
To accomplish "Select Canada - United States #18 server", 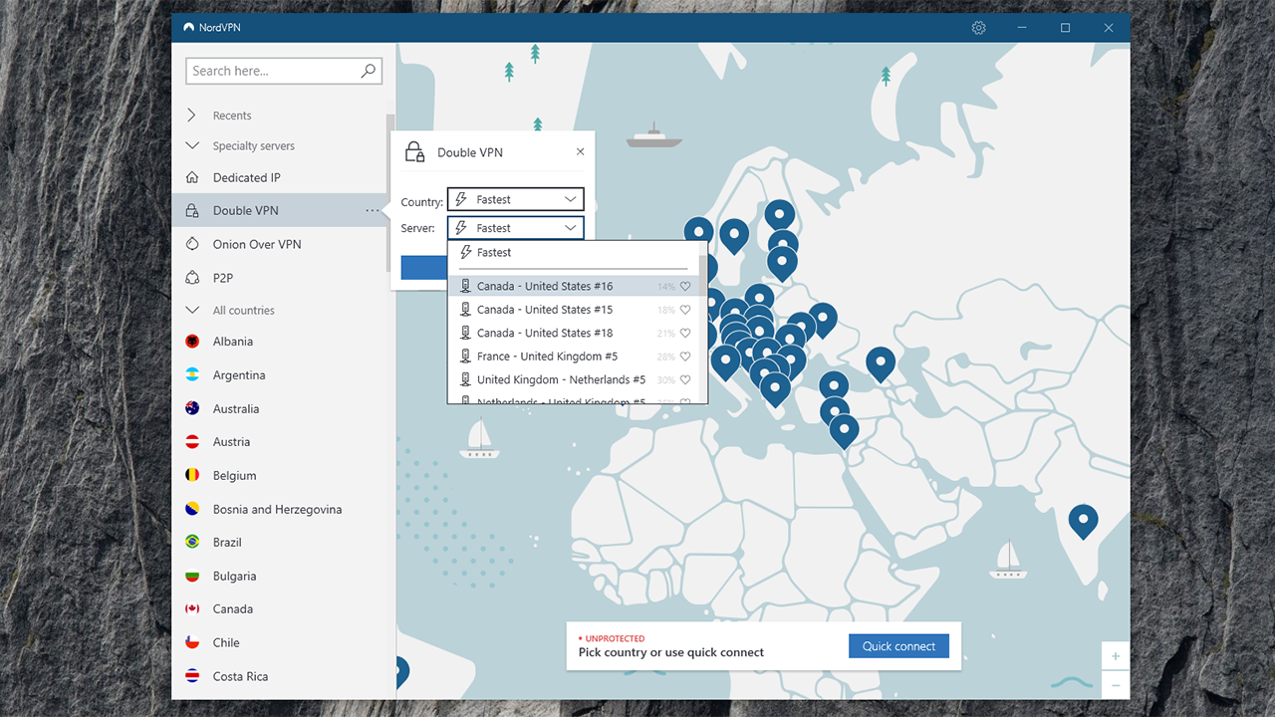I will [x=573, y=334].
